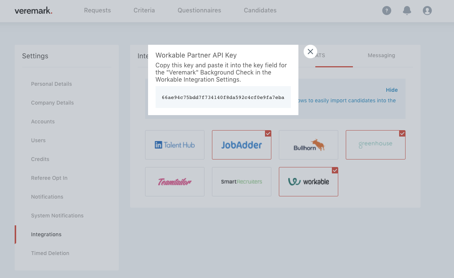Image resolution: width=454 pixels, height=278 pixels.
Task: Open the help question mark icon
Action: pyautogui.click(x=387, y=11)
